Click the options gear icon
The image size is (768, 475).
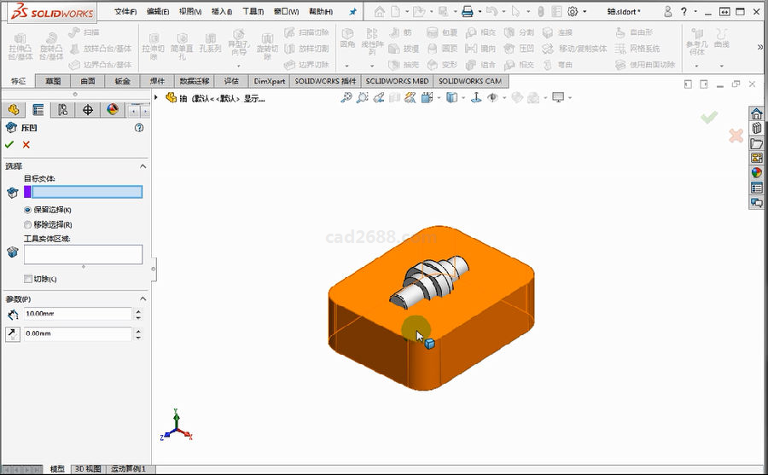click(573, 12)
